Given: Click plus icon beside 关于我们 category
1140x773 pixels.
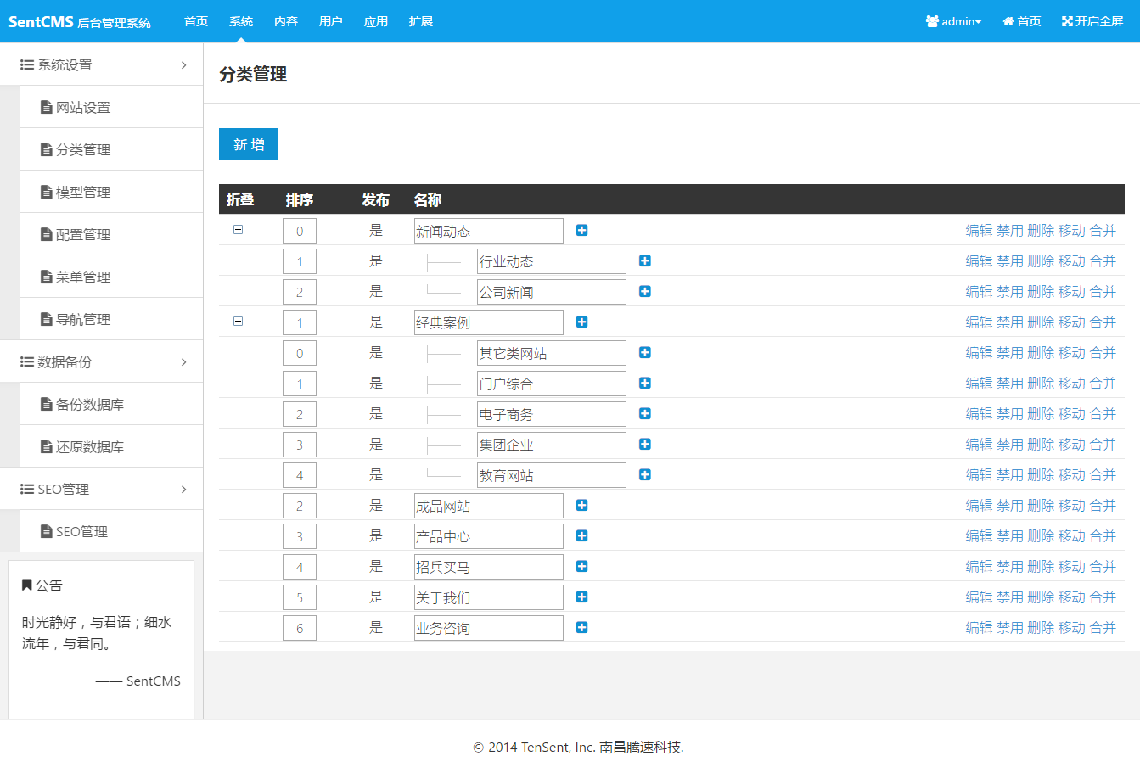Looking at the screenshot, I should click(x=581, y=597).
